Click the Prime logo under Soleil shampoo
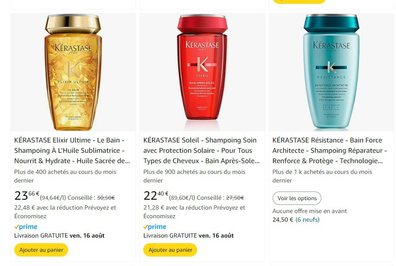The image size is (396, 266). click(155, 227)
